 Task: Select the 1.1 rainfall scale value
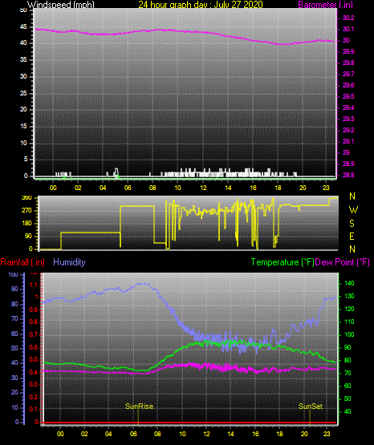(x=34, y=285)
